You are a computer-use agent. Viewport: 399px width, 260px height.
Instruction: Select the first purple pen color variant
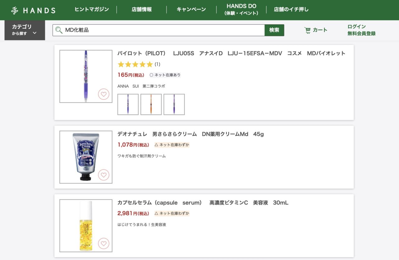coord(128,104)
